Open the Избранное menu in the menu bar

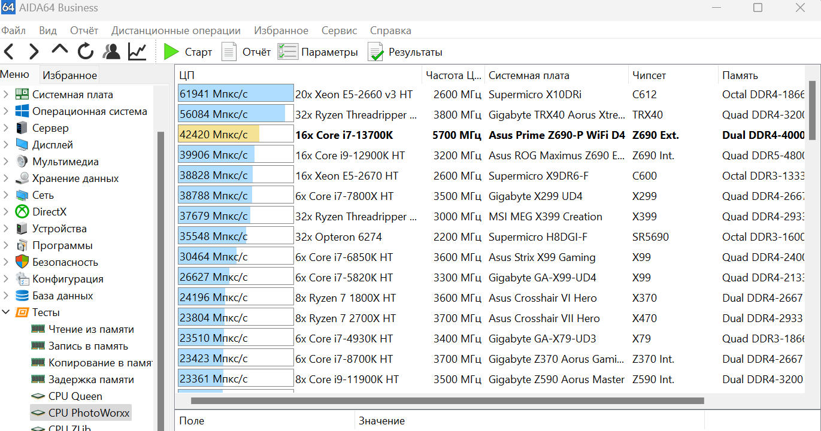click(281, 31)
